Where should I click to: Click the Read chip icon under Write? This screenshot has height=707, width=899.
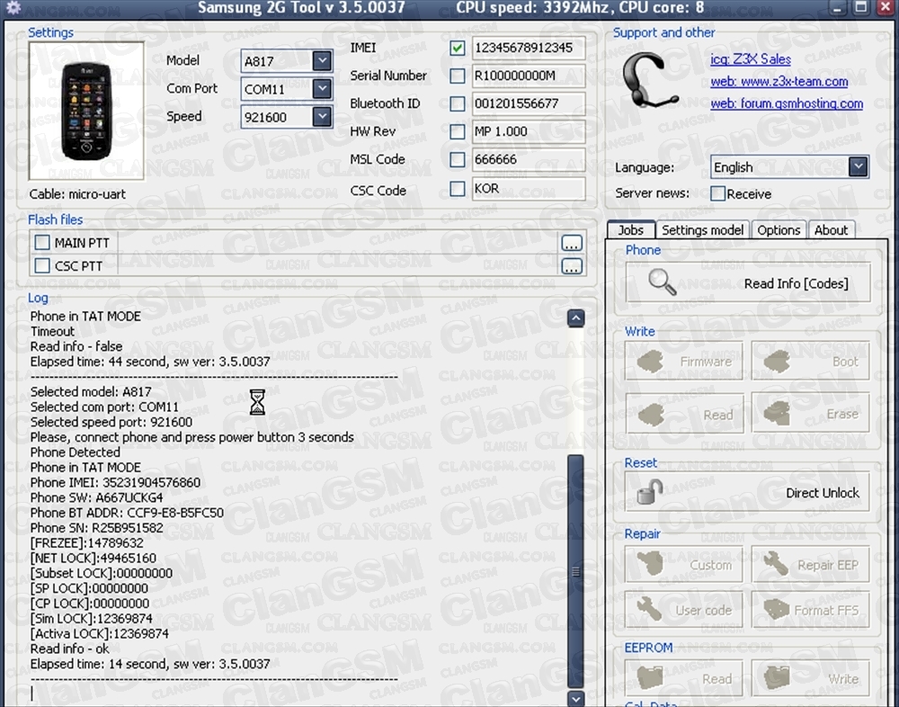[651, 414]
